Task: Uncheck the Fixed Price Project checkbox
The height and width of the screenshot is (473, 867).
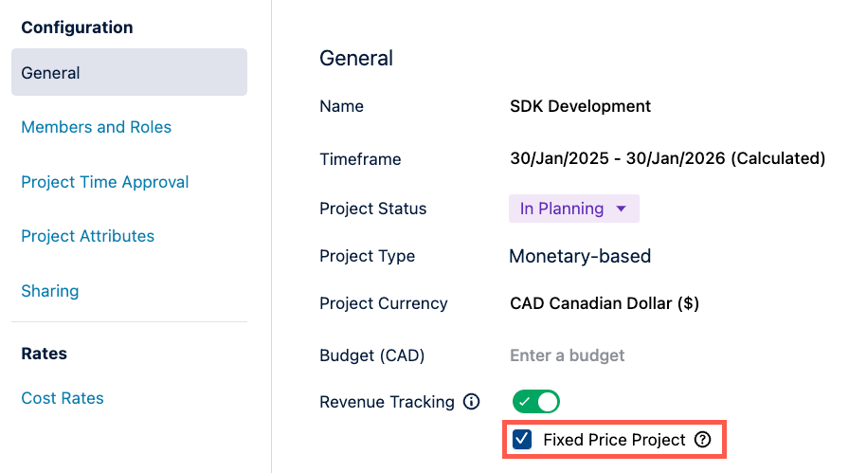Action: pos(522,440)
